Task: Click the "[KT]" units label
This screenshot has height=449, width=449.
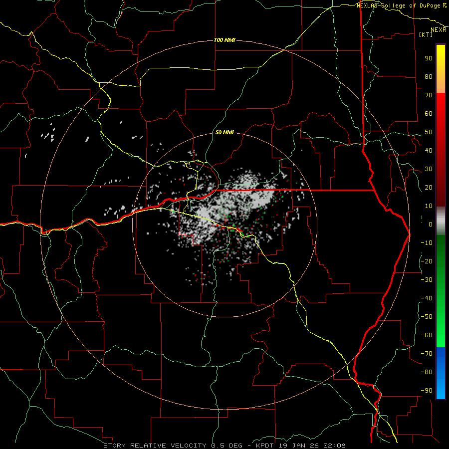Action: [x=426, y=34]
